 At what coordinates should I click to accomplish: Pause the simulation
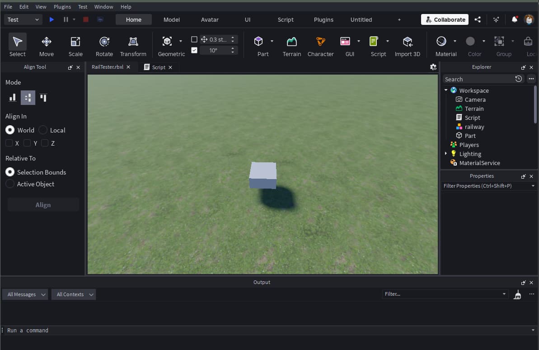coord(66,19)
